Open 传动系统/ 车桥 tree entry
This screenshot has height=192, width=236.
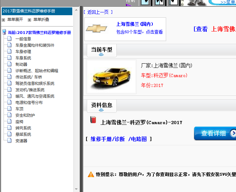(29, 77)
